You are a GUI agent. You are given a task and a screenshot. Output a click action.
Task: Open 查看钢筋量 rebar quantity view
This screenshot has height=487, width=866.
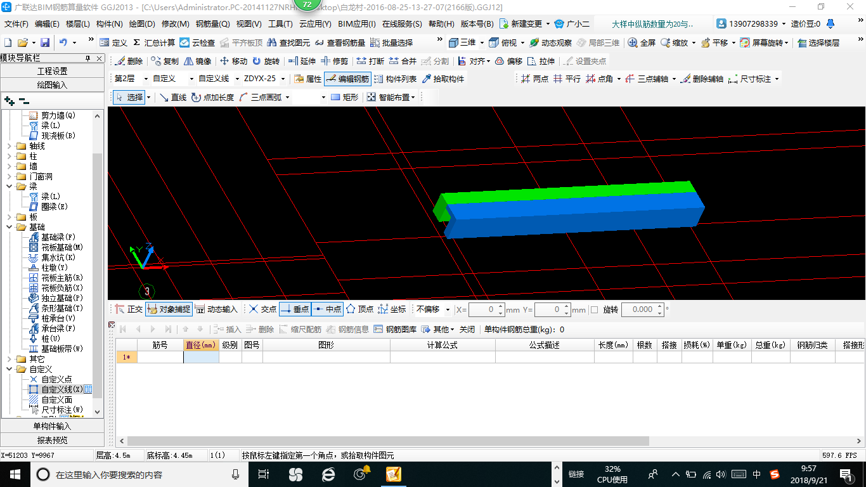(340, 42)
